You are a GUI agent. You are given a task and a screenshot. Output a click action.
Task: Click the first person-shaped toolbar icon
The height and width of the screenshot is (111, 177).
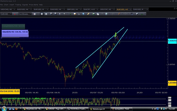click(x=51, y=14)
